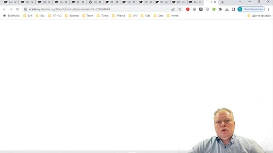Screen dimensions: 273x153
Task: Open the Хата bookmarks folder
Action: point(159,16)
